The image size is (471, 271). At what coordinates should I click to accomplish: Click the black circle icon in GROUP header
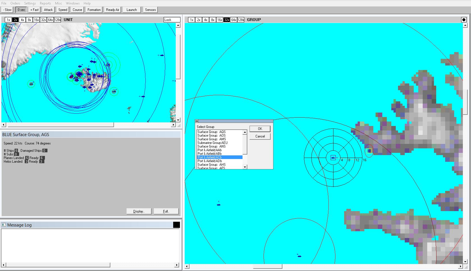point(464,20)
